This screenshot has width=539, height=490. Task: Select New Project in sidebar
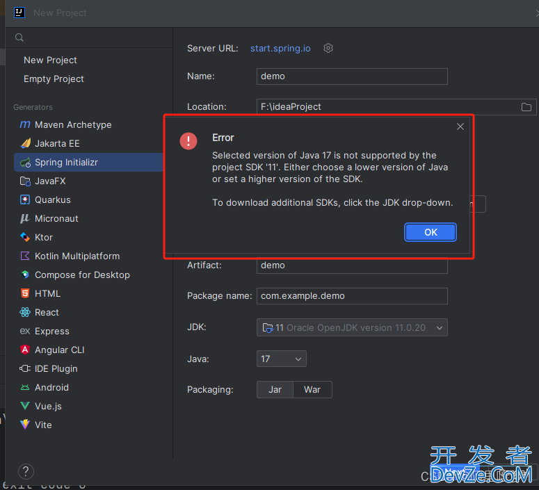click(x=50, y=60)
